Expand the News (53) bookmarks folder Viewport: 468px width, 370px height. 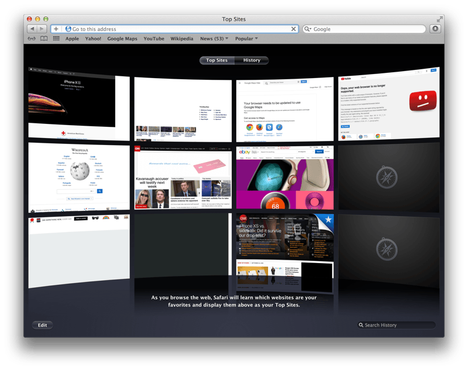pos(214,38)
